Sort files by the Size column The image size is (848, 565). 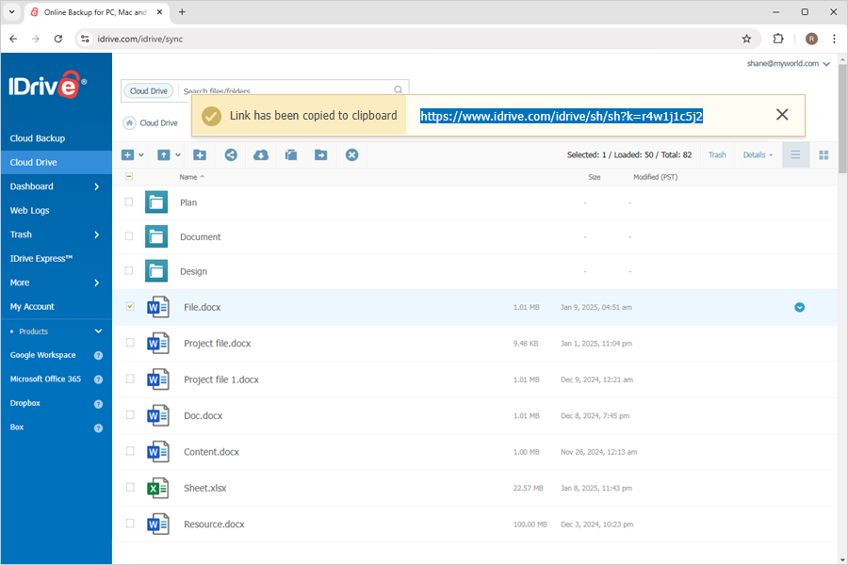pyautogui.click(x=595, y=177)
